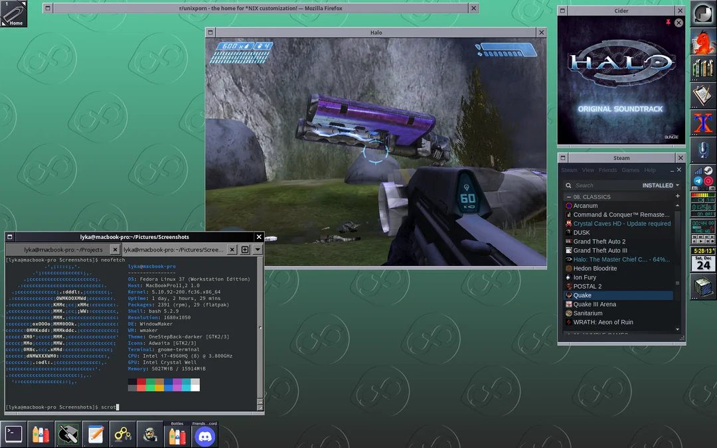Click the network signal bars tray icon

(698, 171)
